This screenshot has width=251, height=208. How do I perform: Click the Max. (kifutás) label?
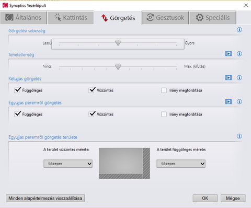click(195, 66)
